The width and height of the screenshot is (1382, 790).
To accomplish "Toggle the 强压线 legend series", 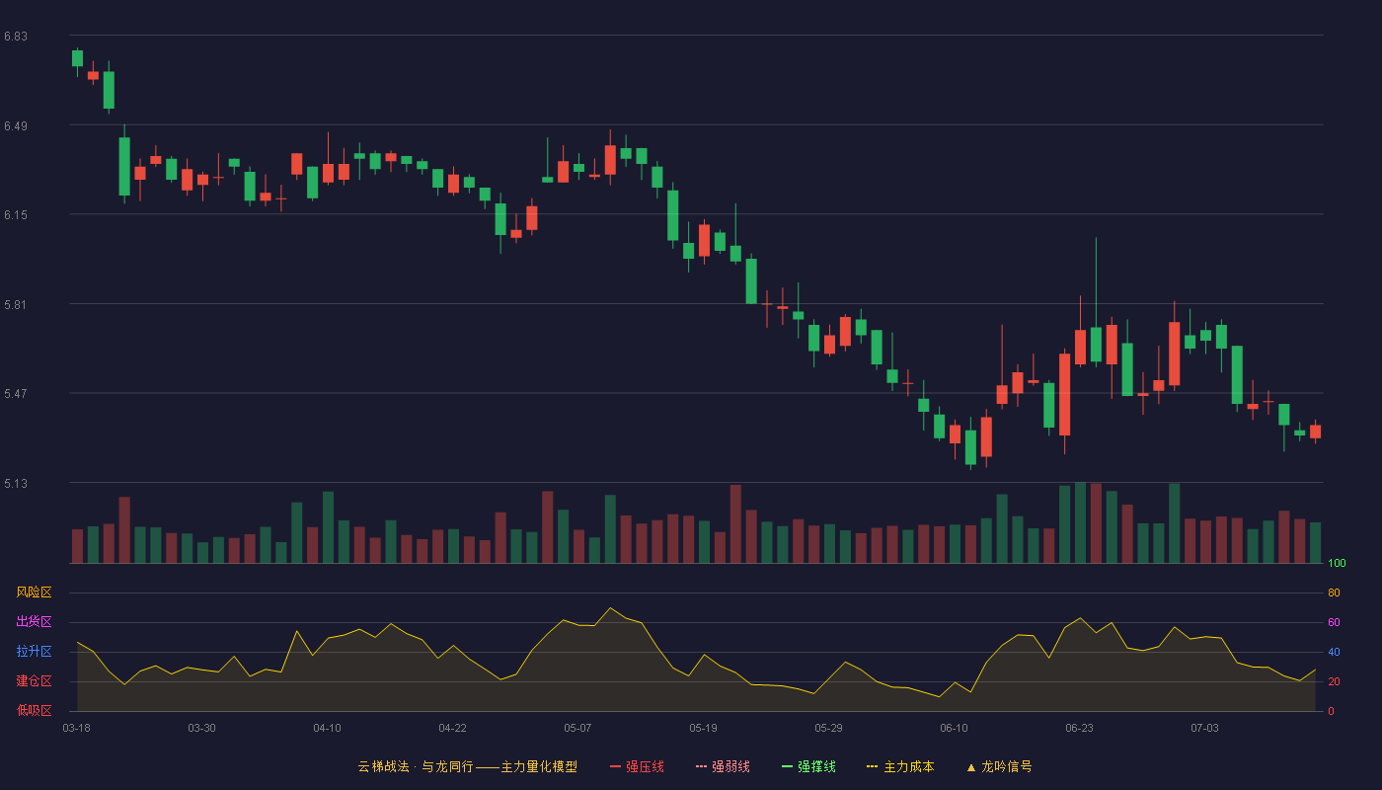I will (x=637, y=766).
